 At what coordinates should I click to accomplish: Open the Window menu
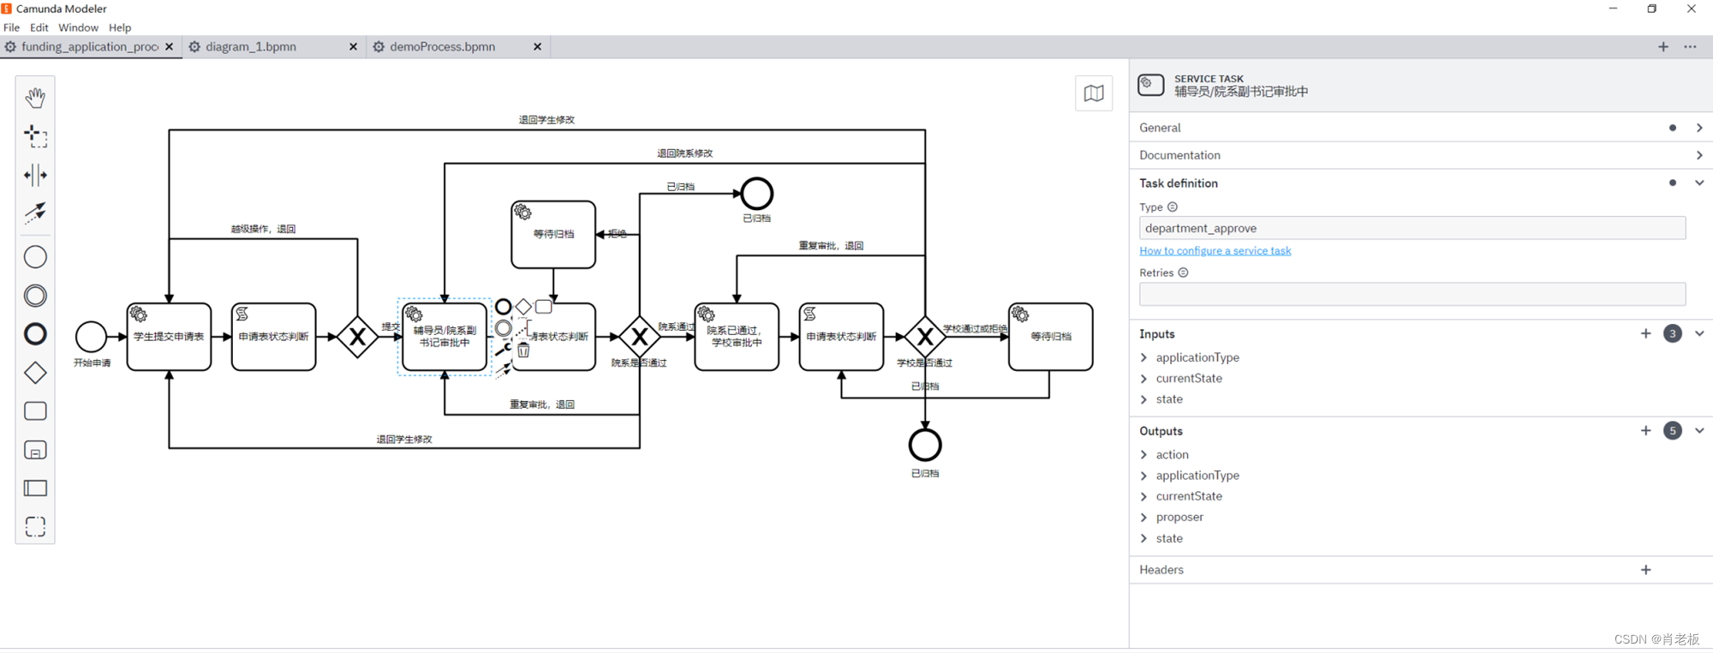point(78,27)
